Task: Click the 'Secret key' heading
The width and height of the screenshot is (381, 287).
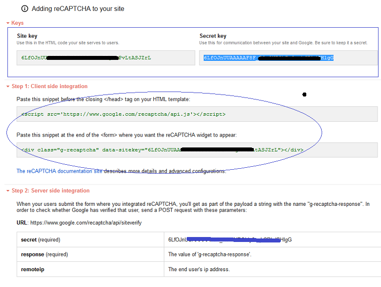Action: [213, 36]
